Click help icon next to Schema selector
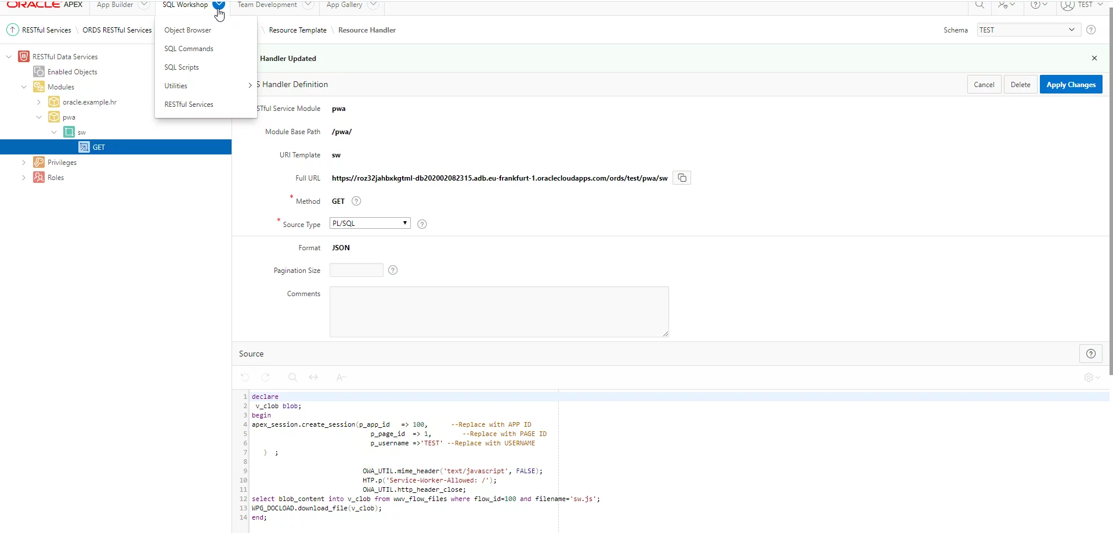Image resolution: width=1113 pixels, height=533 pixels. pos(1091,30)
